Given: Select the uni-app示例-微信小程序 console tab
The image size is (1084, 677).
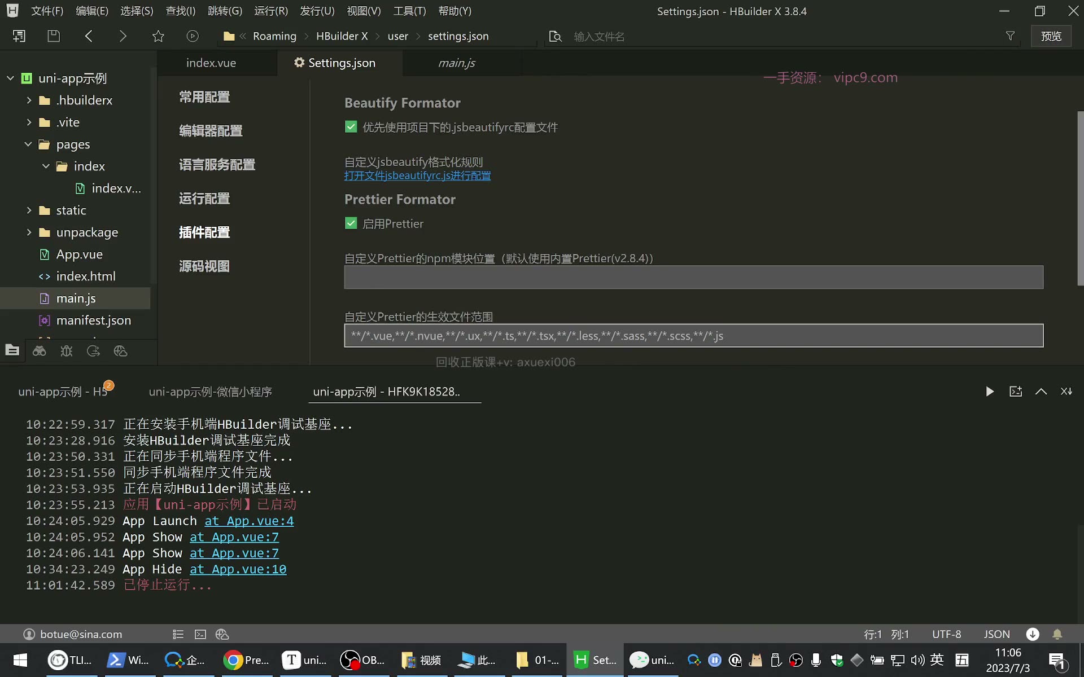Looking at the screenshot, I should 210,392.
